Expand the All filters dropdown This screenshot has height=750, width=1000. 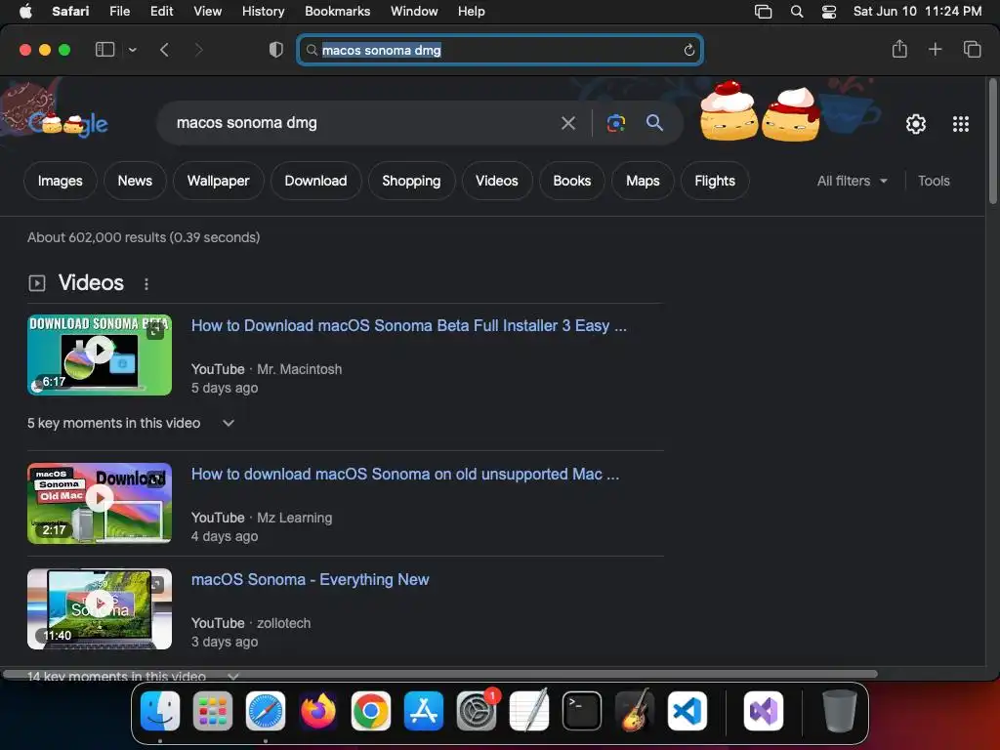(852, 181)
